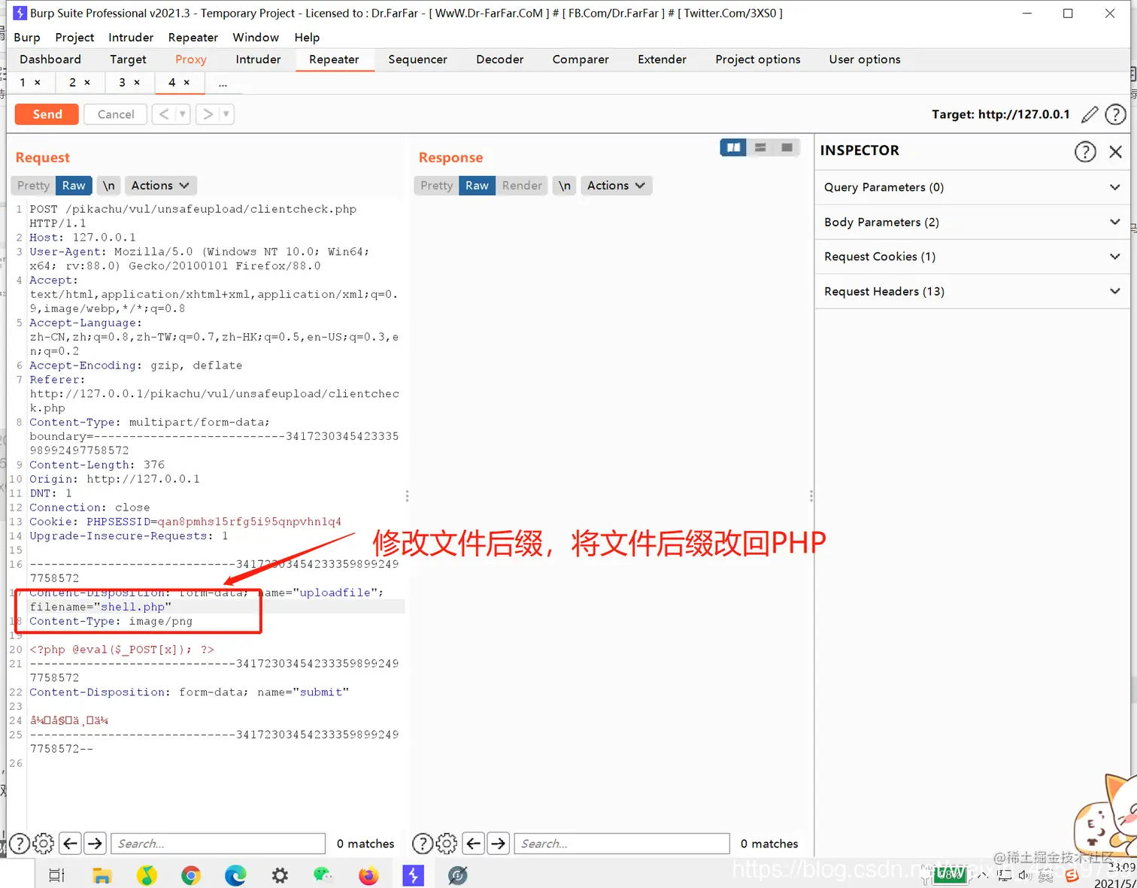1137x888 pixels.
Task: Switch to Proxy tab
Action: click(x=191, y=59)
